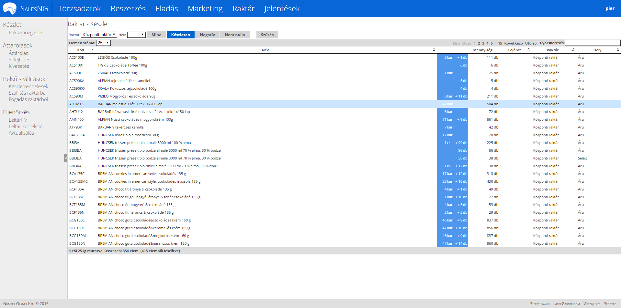The width and height of the screenshot is (621, 308).
Task: Select the AHTM13 BARBAR majestic row
Action: (x=344, y=104)
